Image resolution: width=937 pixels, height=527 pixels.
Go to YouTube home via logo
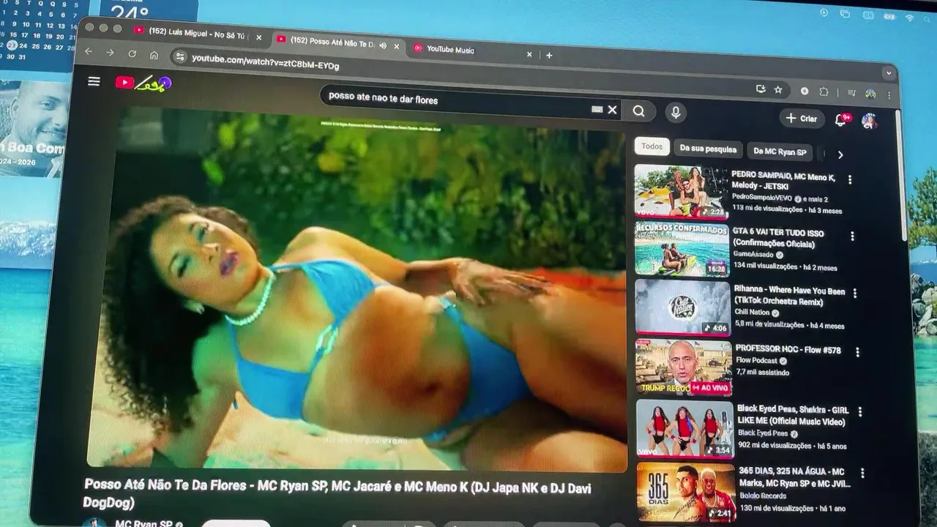(143, 83)
